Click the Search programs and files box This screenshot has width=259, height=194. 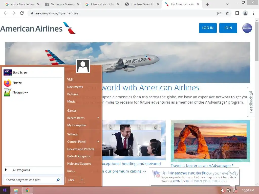[x=33, y=180]
